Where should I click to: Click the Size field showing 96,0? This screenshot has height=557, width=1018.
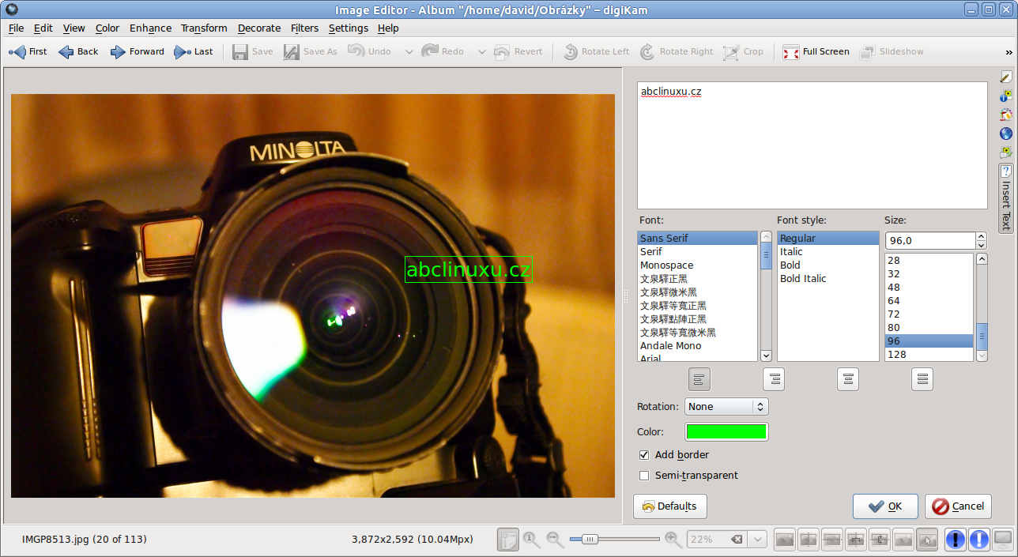930,240
